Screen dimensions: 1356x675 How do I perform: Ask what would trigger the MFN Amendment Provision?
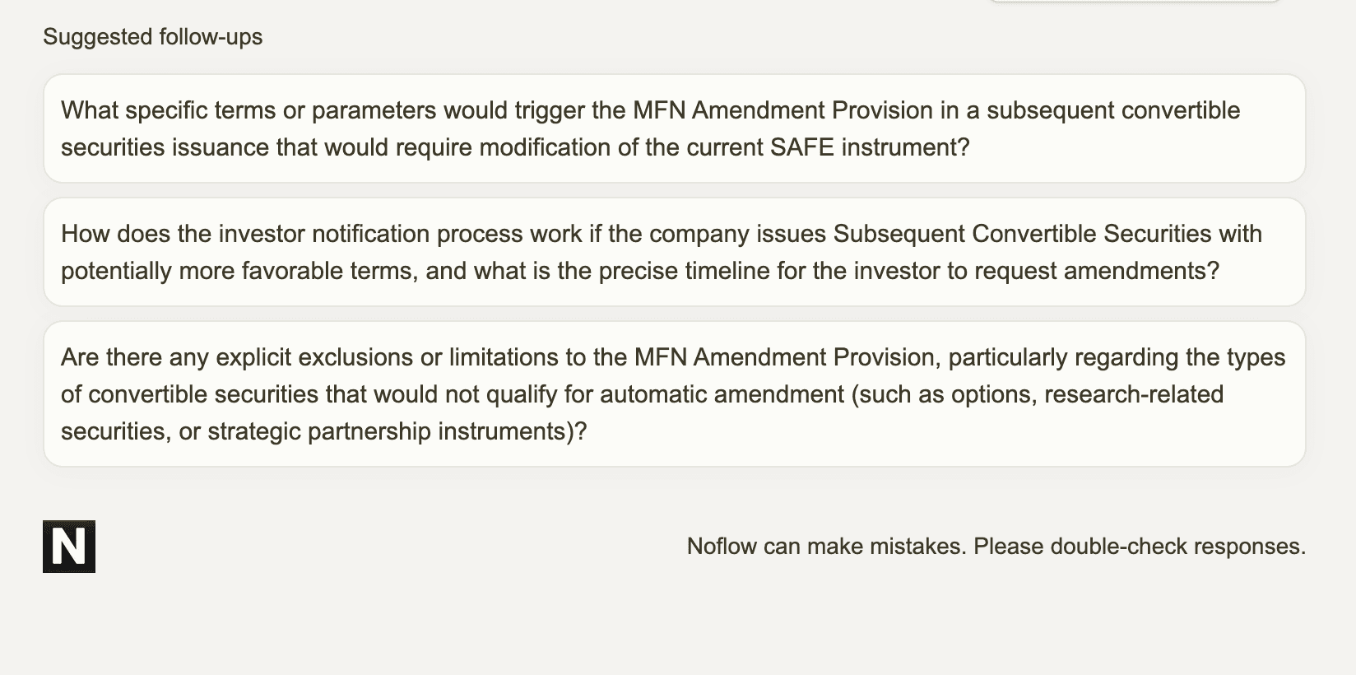tap(675, 128)
